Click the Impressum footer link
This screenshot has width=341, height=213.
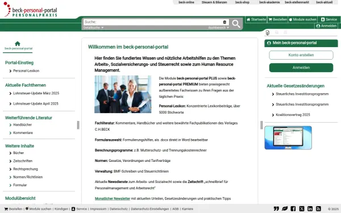click(x=98, y=209)
